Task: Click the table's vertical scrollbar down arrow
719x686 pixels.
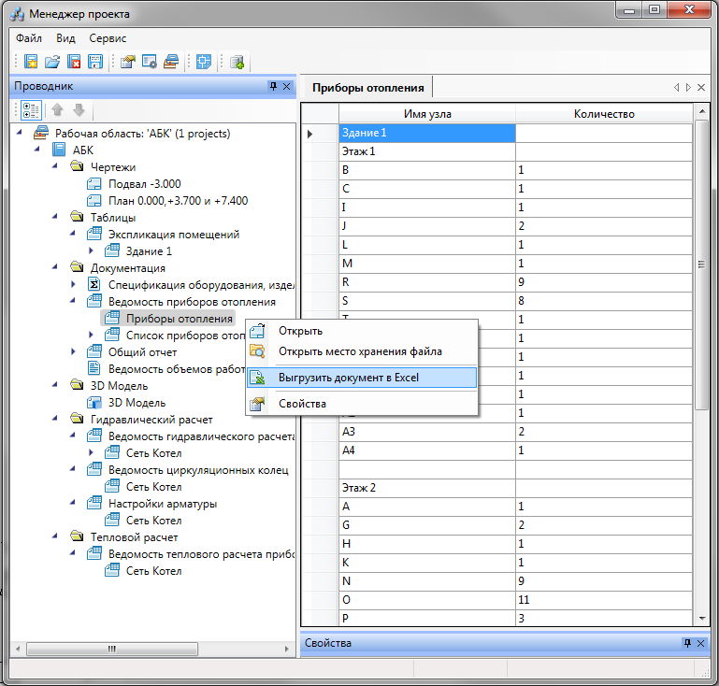Action: pyautogui.click(x=702, y=619)
